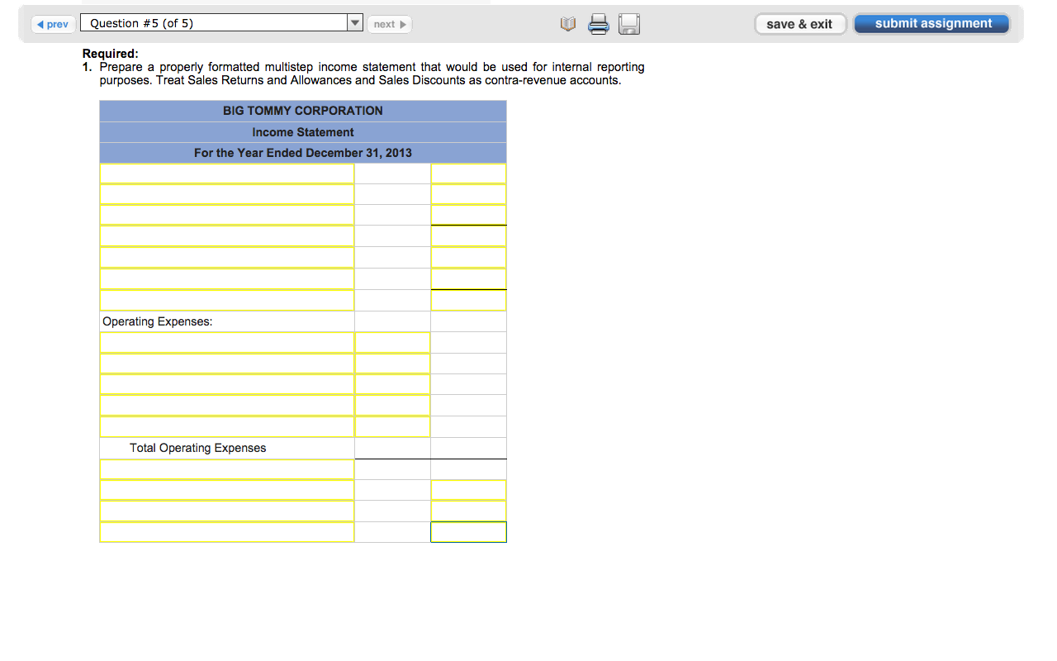The height and width of the screenshot is (661, 1057).
Task: Select the expense name field just above Total Operating Expenses
Action: click(227, 427)
